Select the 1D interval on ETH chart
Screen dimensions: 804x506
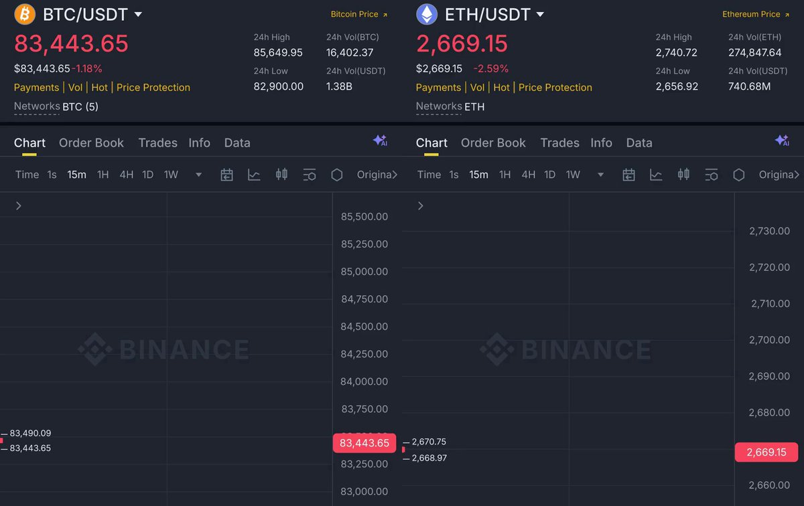tap(549, 175)
